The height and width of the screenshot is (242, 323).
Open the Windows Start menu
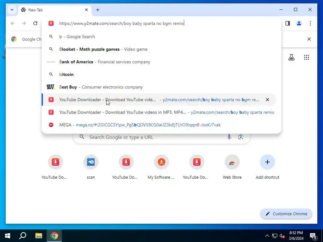point(8,236)
